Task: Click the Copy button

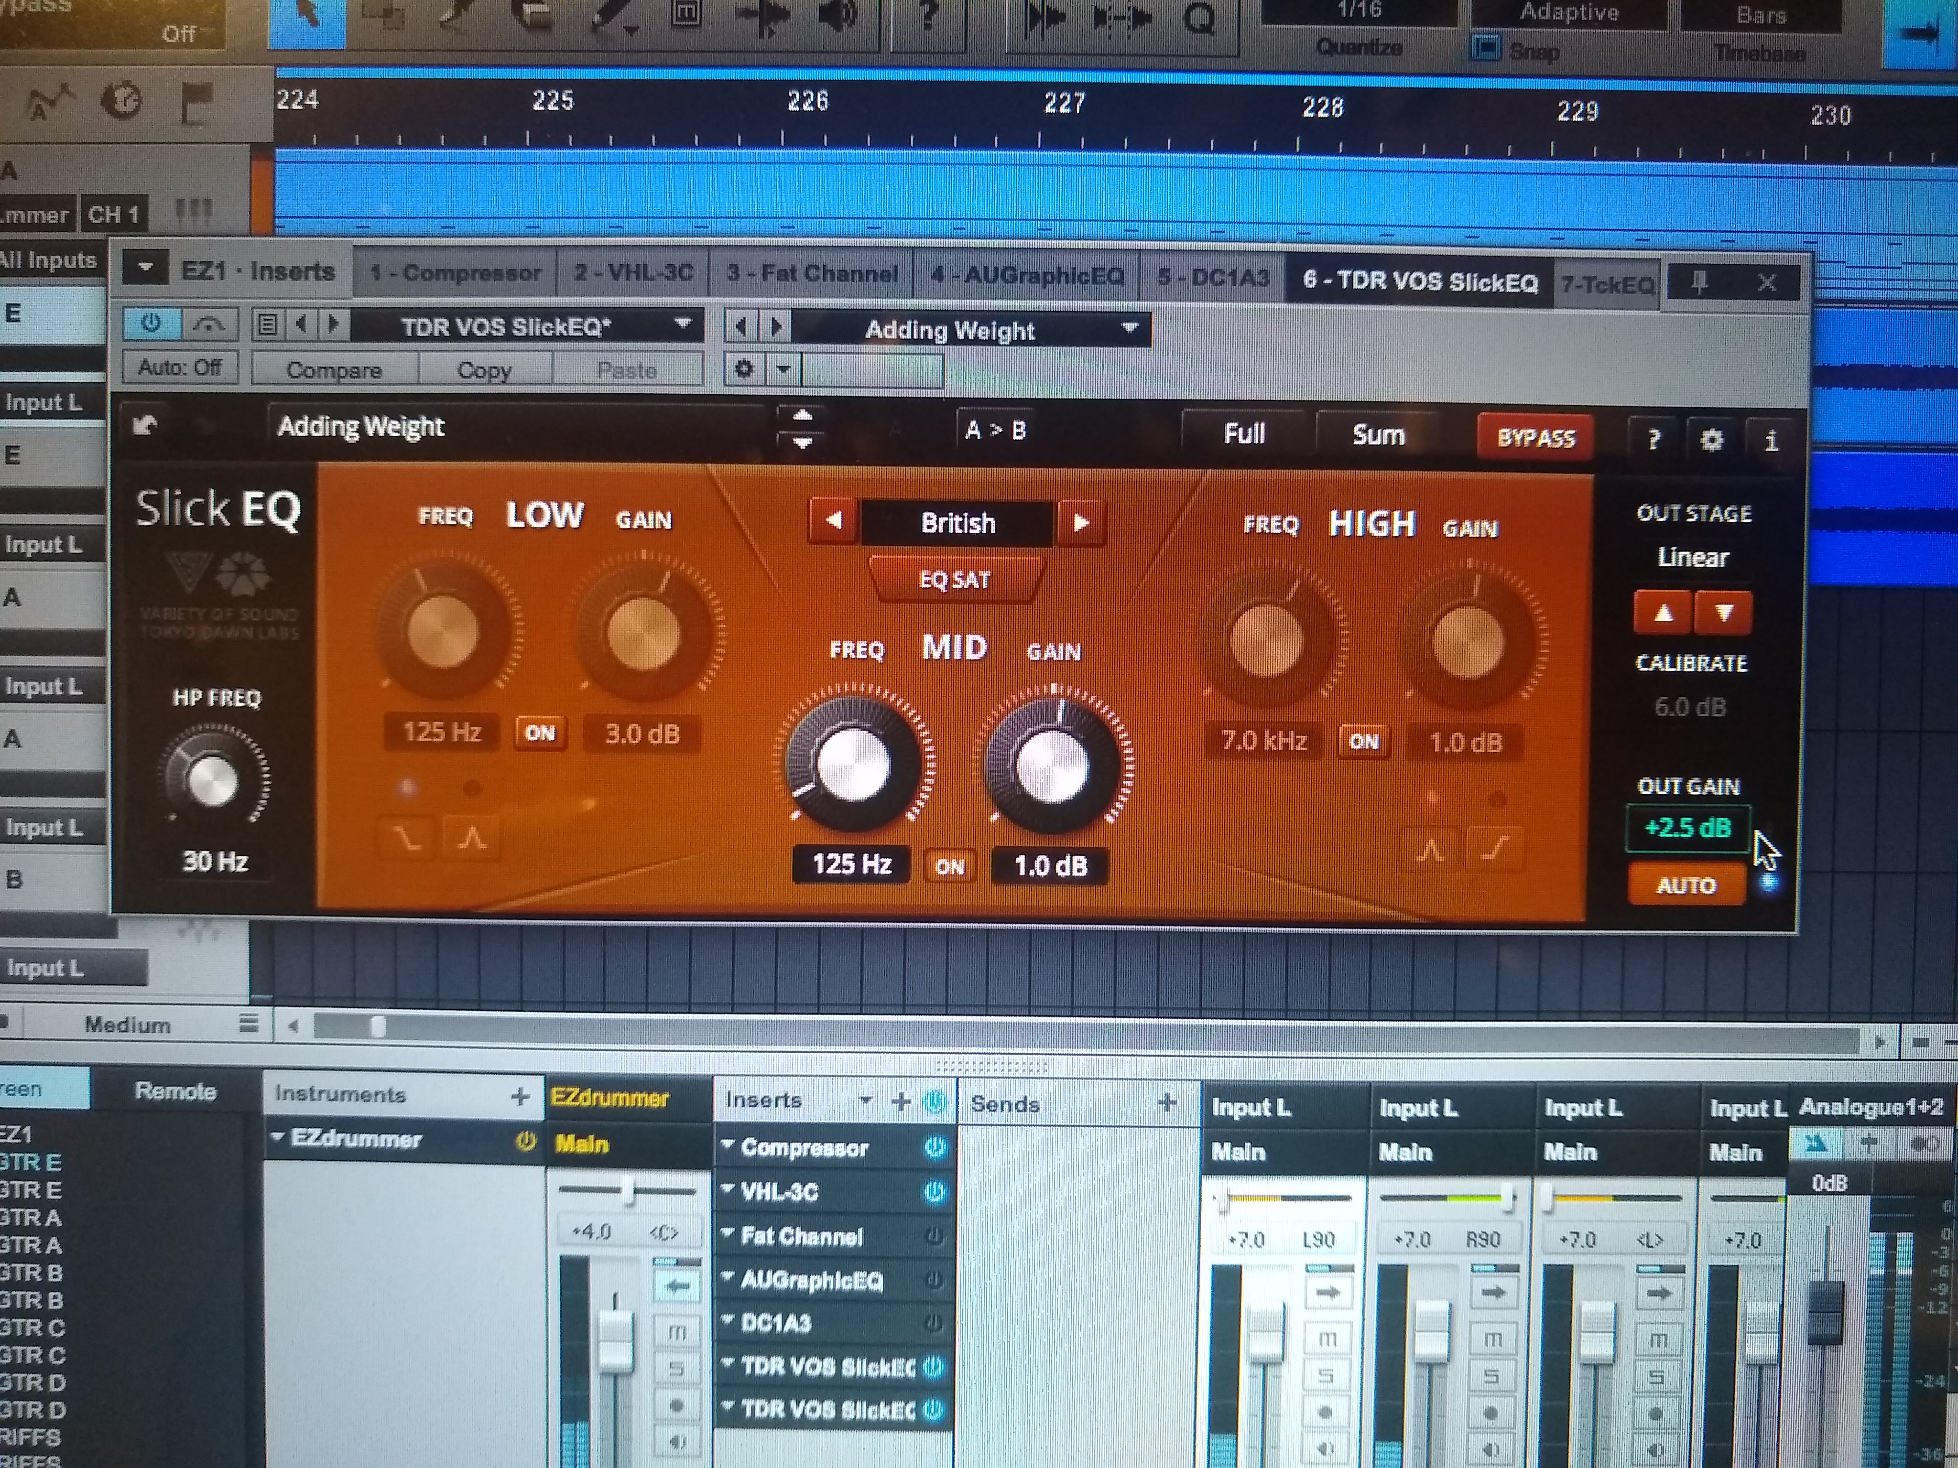Action: (x=484, y=370)
